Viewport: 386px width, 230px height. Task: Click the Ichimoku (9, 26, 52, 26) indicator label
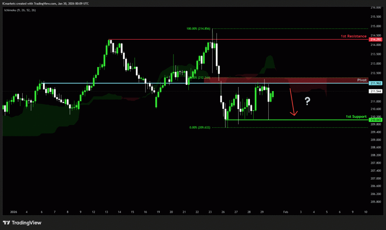(20, 11)
